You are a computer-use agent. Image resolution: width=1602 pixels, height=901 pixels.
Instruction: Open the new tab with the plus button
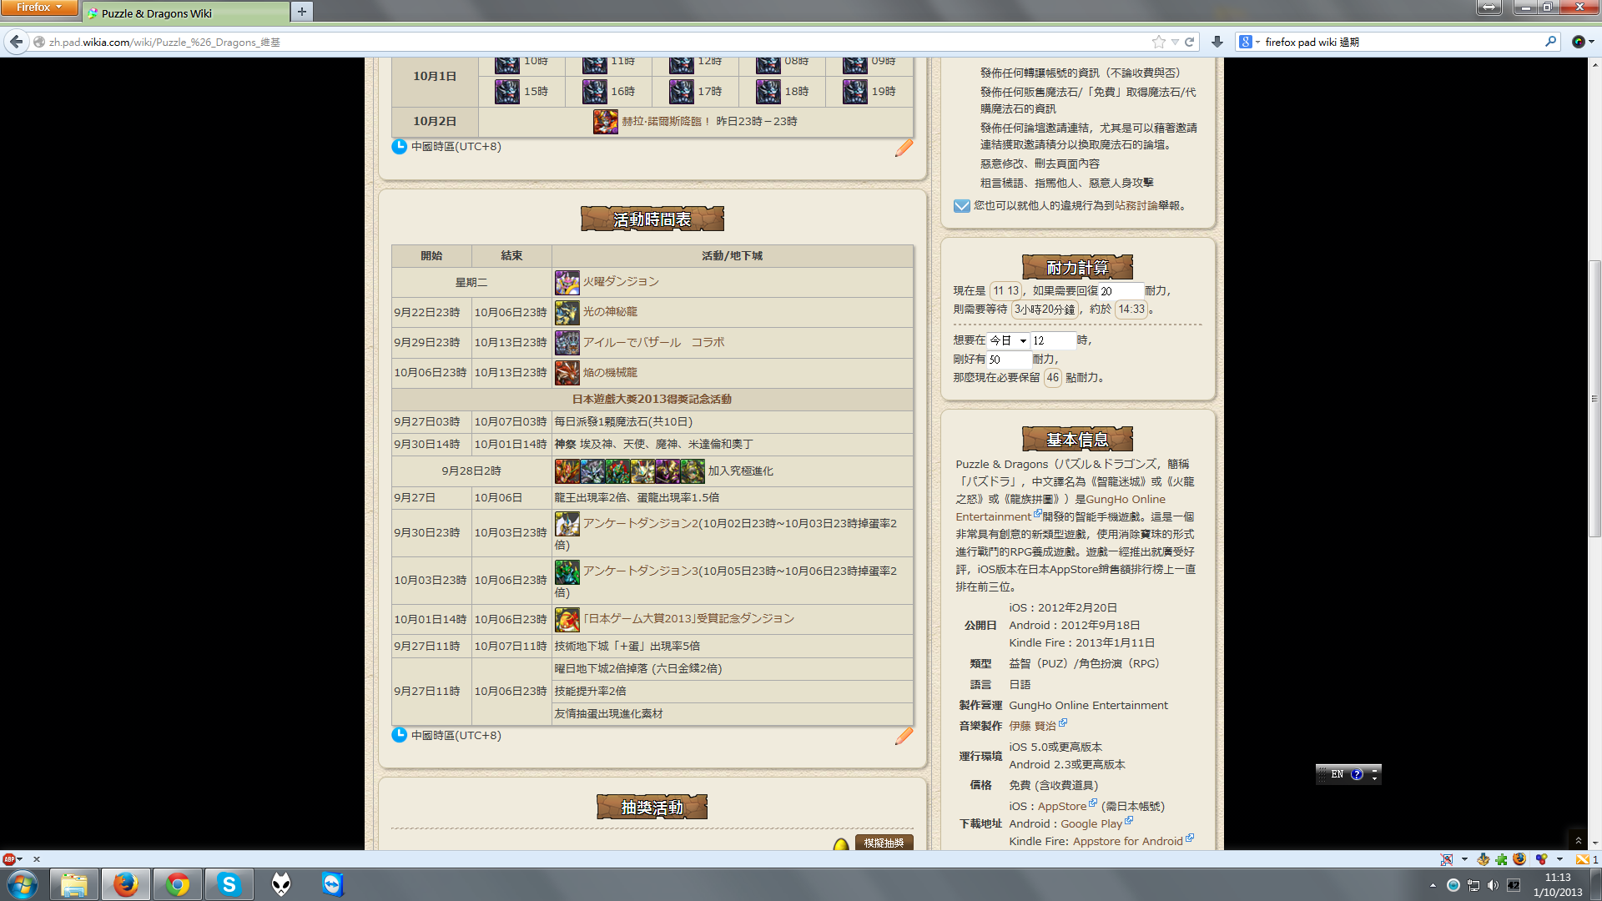coord(301,12)
